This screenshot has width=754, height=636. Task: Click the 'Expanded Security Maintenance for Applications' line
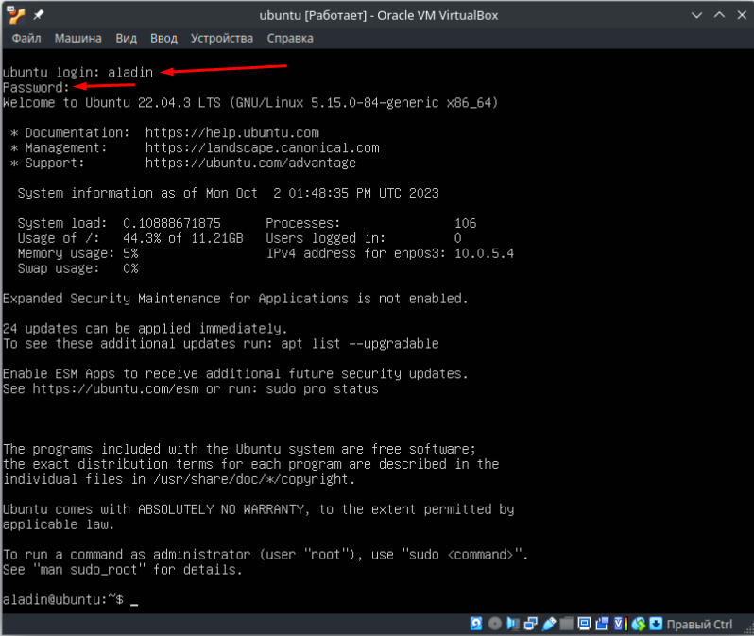235,299
